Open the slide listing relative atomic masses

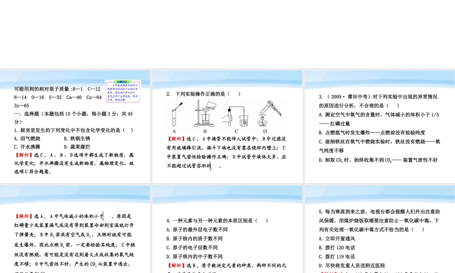pyautogui.click(x=75, y=126)
